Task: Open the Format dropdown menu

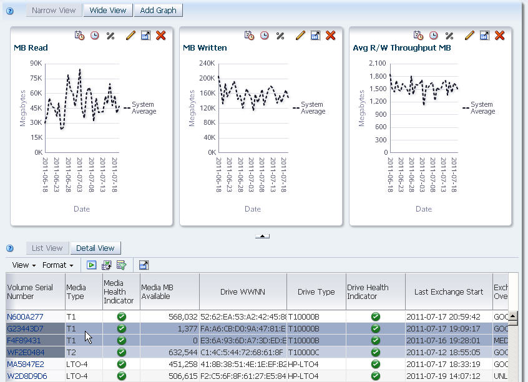Action: pyautogui.click(x=57, y=265)
